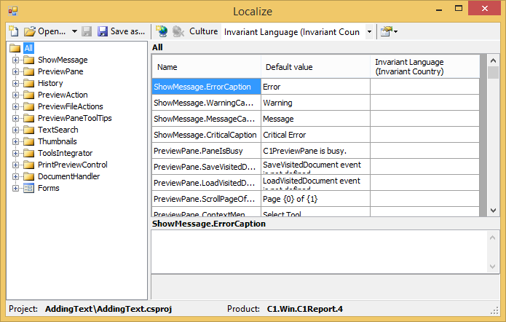Select the TextSearch folder item
Viewport: 506px width, 322px height.
point(58,130)
